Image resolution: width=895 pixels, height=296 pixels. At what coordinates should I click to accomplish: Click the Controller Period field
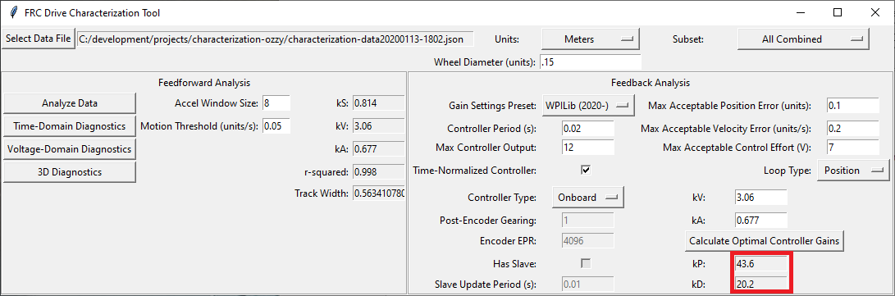pos(588,129)
